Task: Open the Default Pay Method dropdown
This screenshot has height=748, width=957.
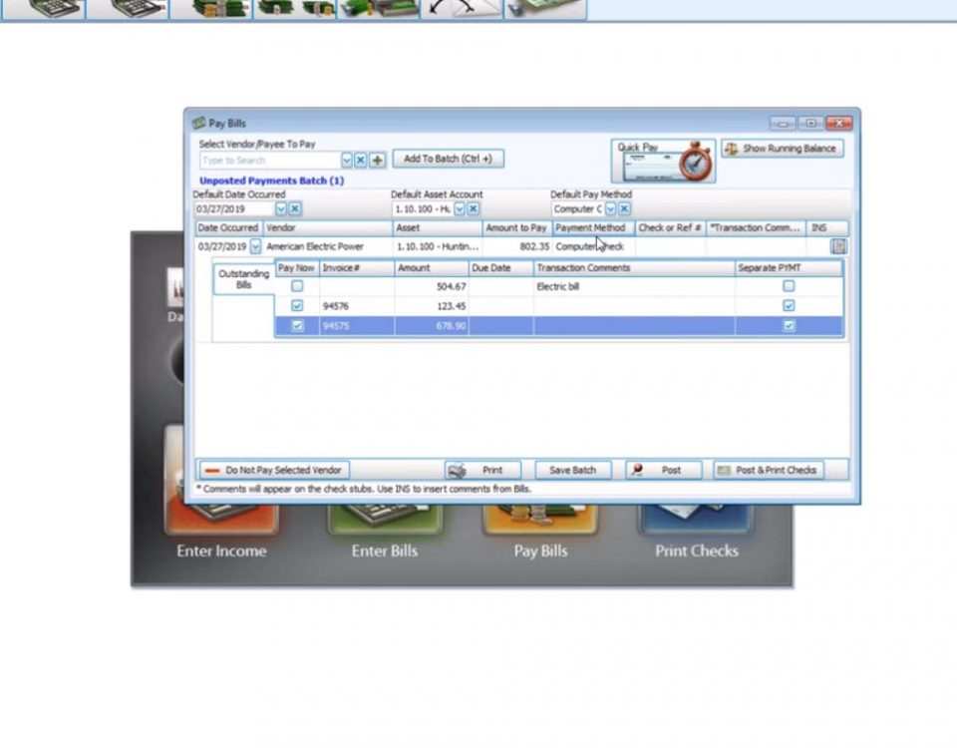Action: 610,209
